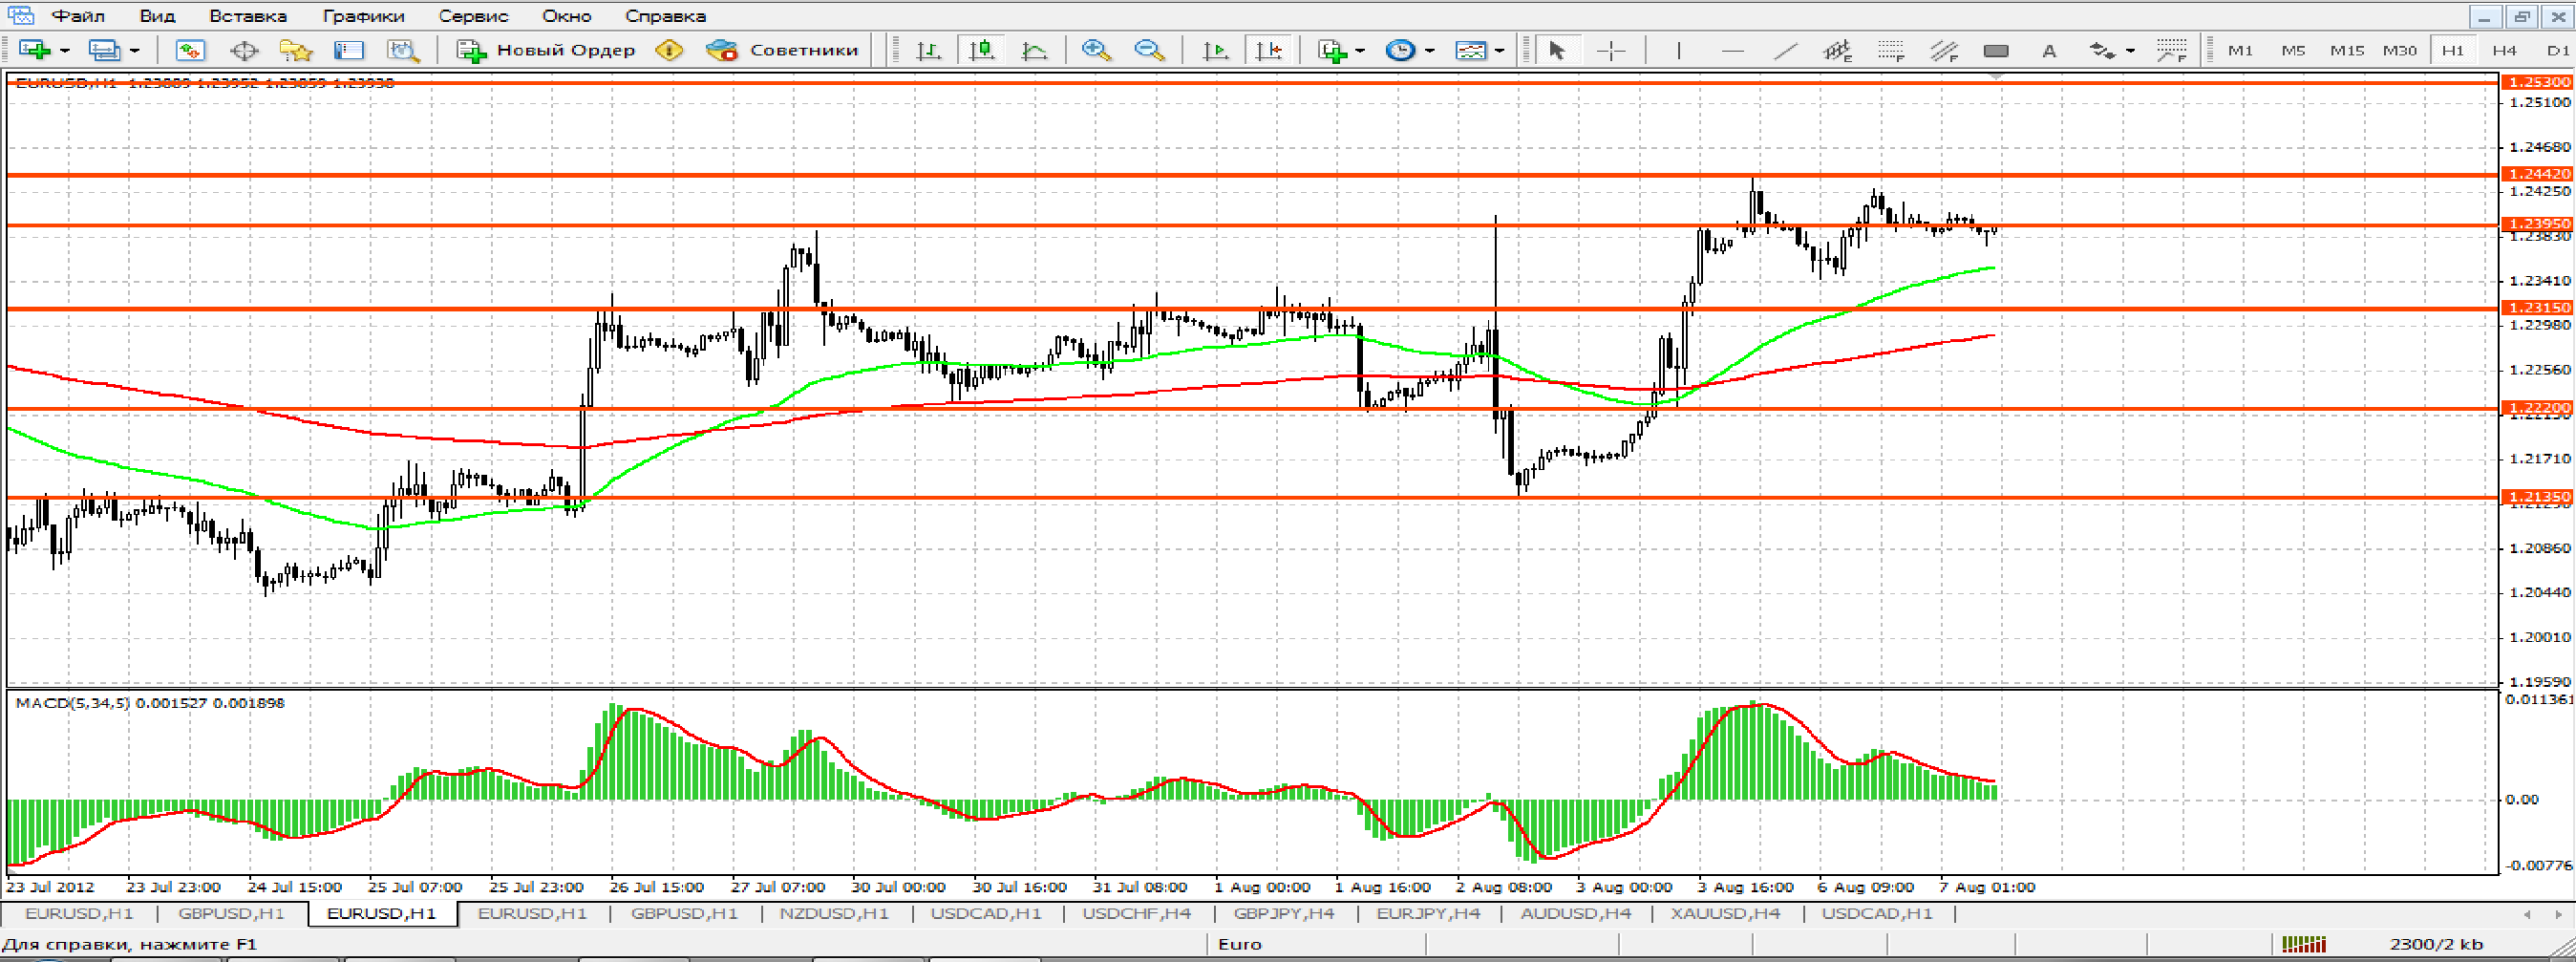This screenshot has width=2576, height=962.
Task: Click the Советники button
Action: point(783,50)
